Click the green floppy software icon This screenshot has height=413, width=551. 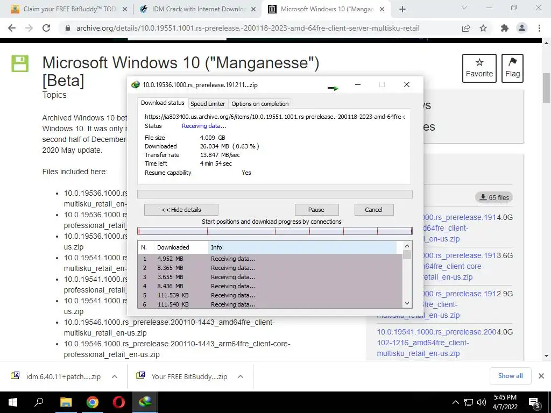tap(20, 63)
